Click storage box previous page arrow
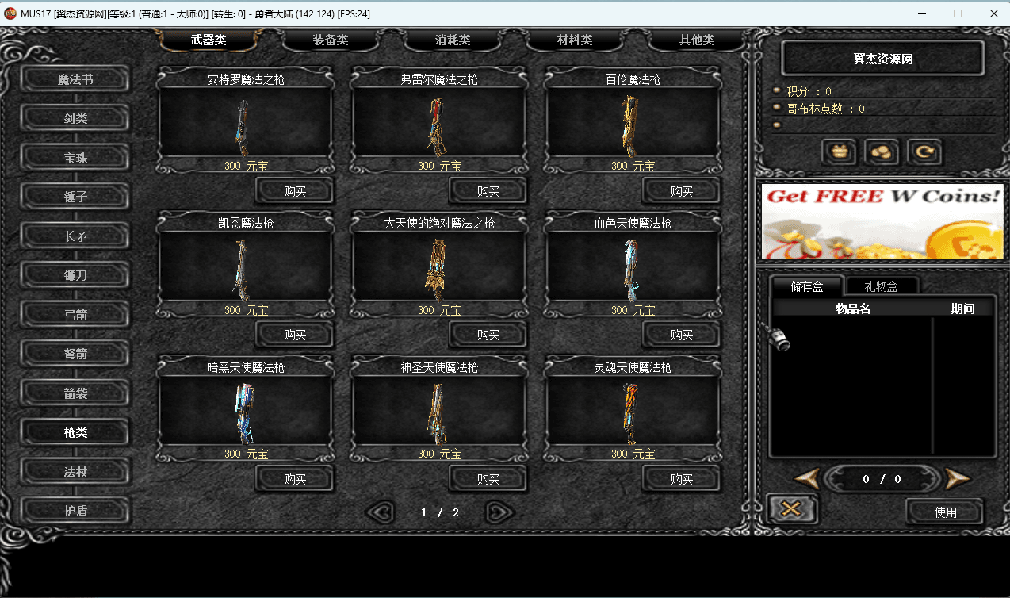This screenshot has width=1010, height=598. [x=806, y=478]
